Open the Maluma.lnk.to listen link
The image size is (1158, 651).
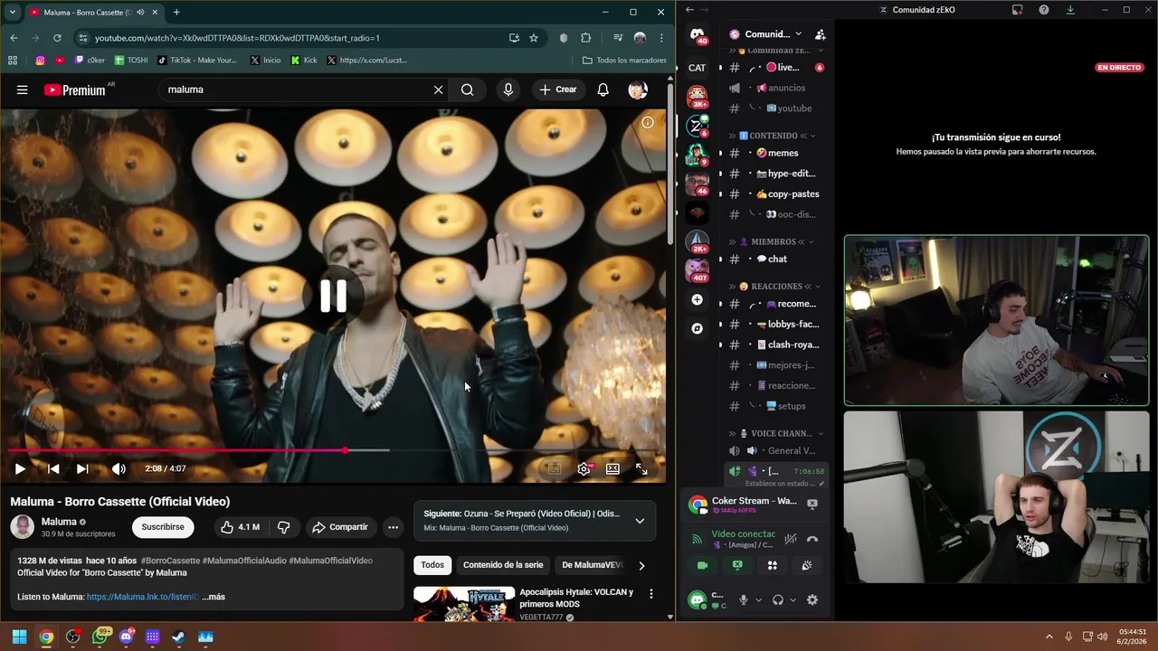[143, 597]
